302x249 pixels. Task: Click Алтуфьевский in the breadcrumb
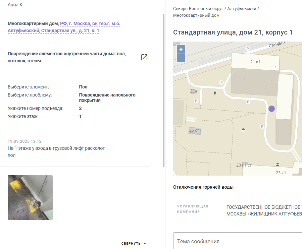[x=242, y=9]
